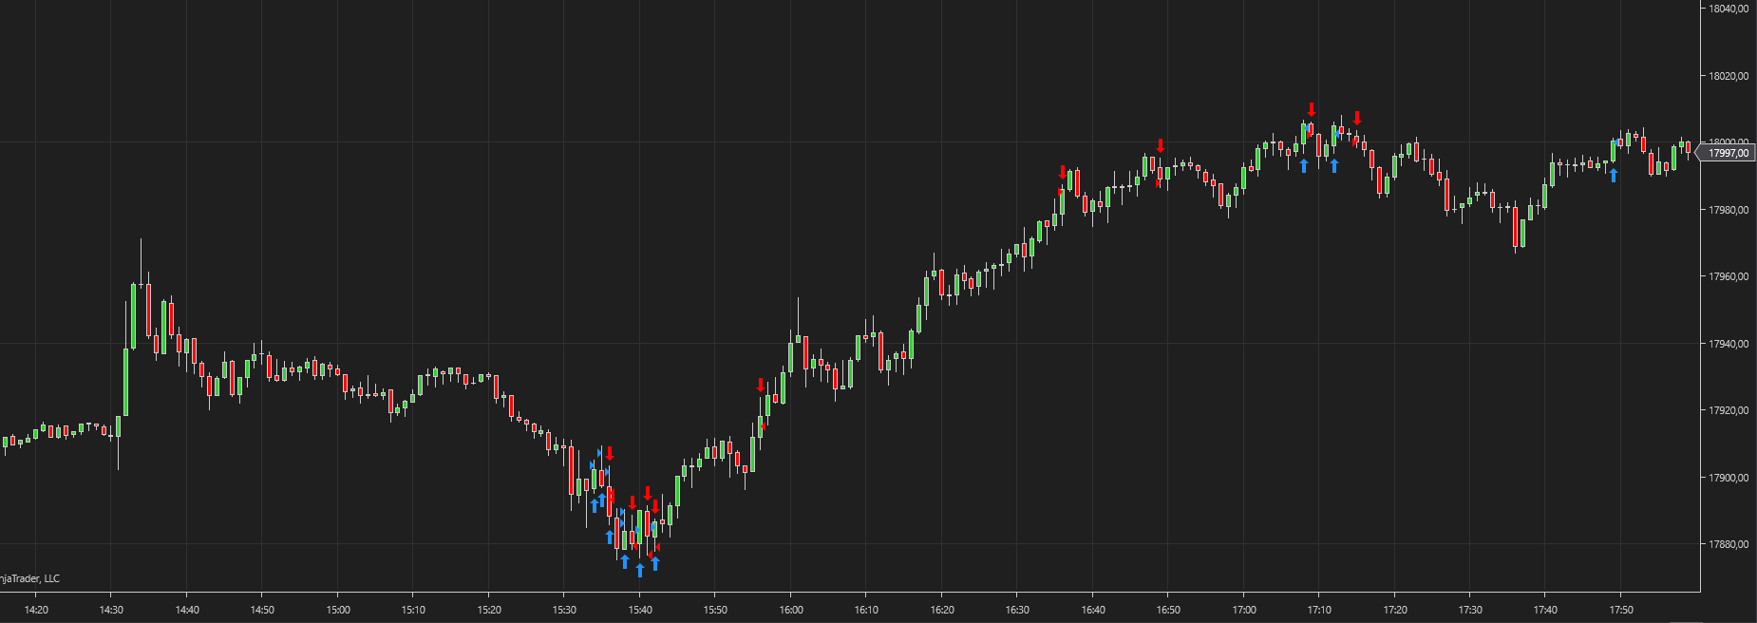
Task: Click the blue up arrow at 17:12
Action: (x=1334, y=165)
